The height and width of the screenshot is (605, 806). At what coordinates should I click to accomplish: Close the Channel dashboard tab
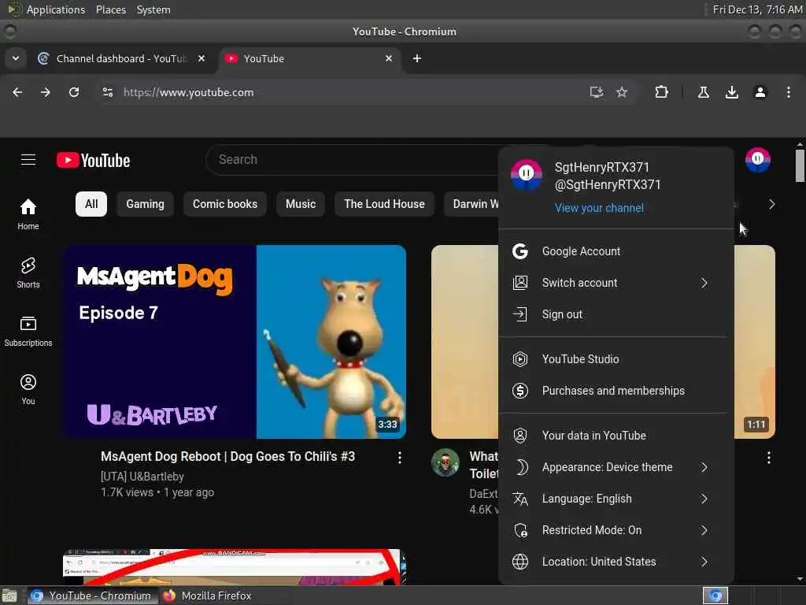pos(202,58)
